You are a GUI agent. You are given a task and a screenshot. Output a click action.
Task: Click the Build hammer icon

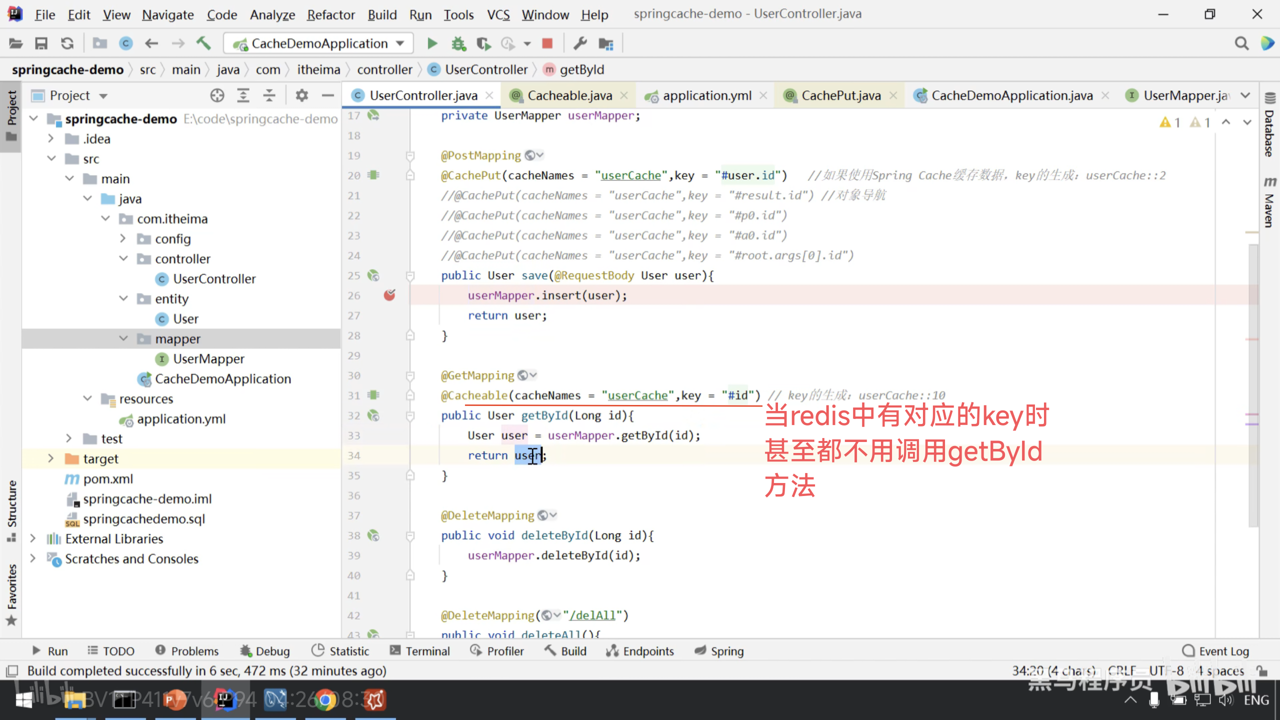click(x=203, y=43)
